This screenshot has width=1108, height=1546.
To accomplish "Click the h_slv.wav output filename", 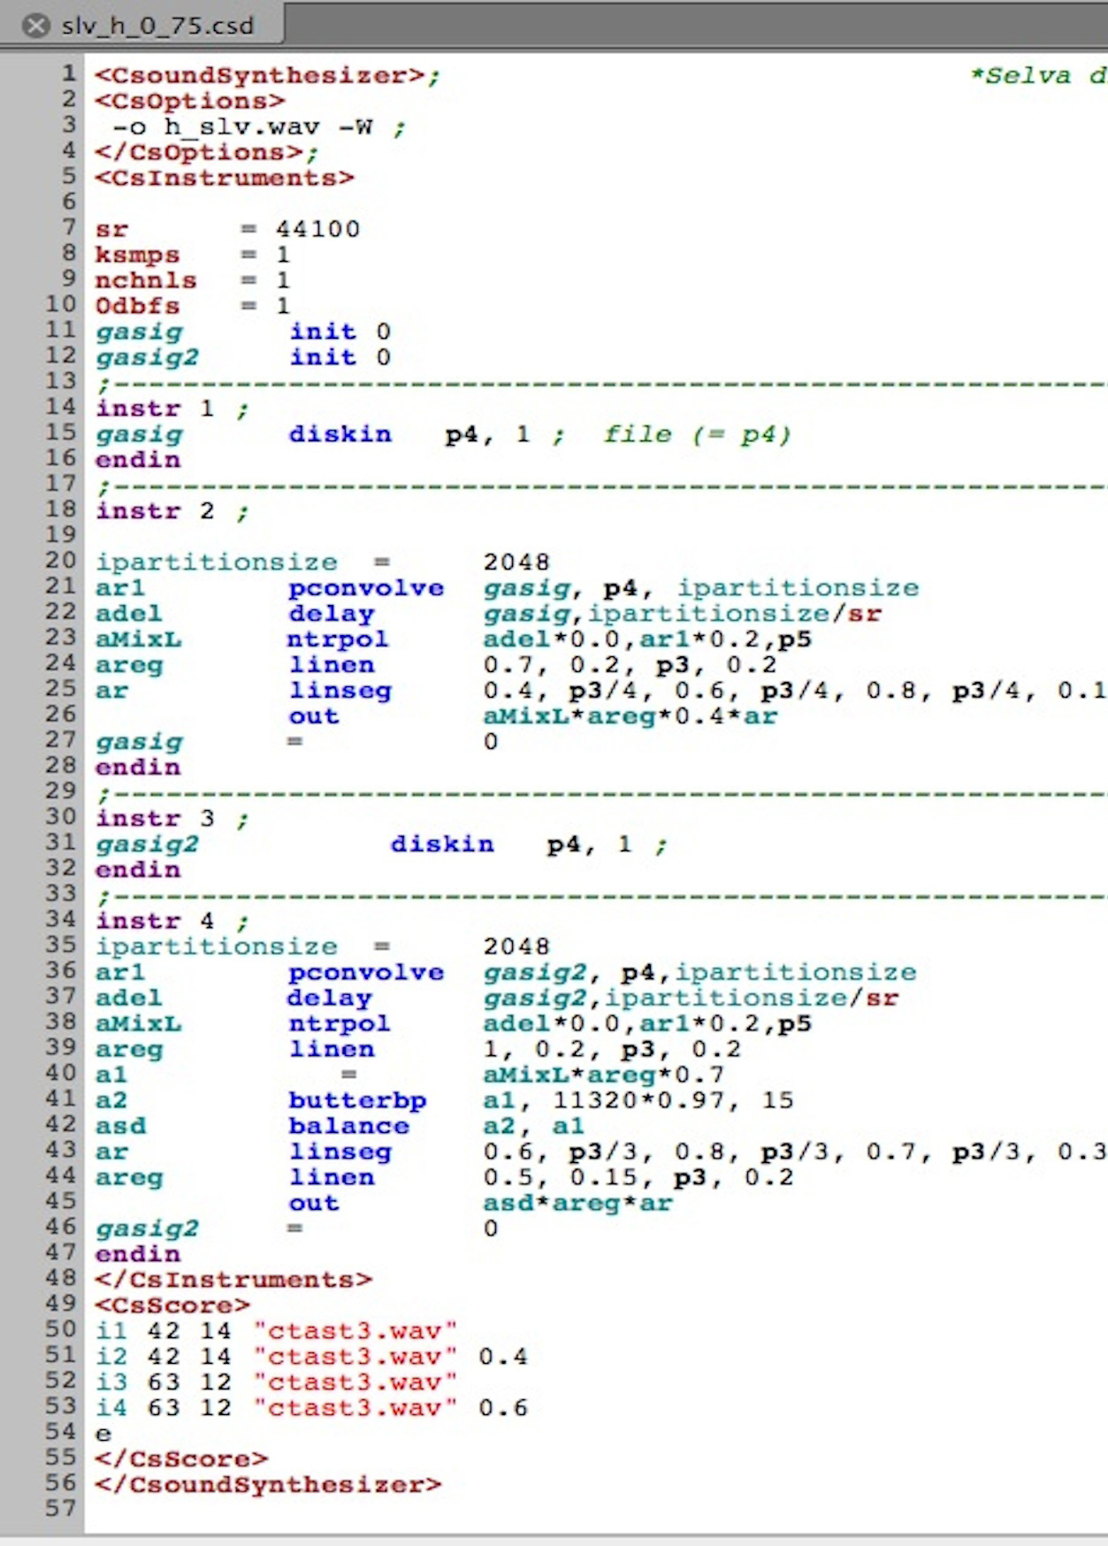I will pos(241,127).
